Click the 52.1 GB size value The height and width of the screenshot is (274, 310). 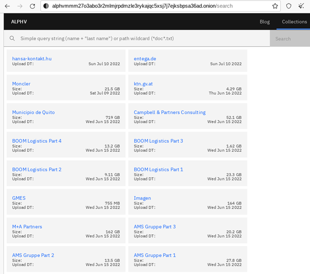(234, 118)
